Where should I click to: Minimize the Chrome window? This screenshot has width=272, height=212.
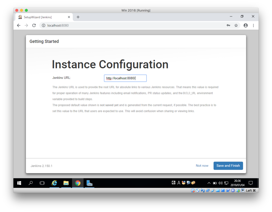pyautogui.click(x=231, y=16)
